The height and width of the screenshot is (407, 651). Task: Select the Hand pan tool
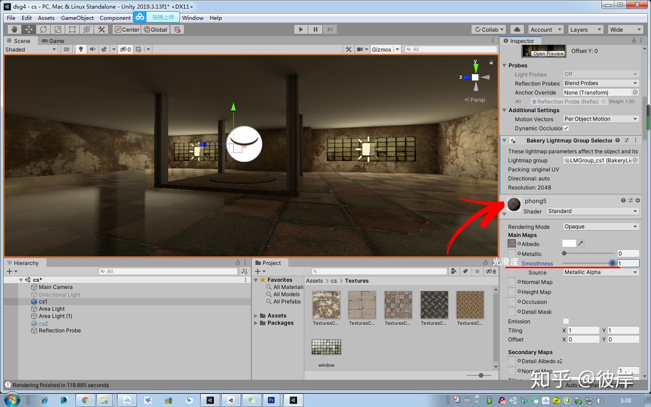(x=14, y=29)
